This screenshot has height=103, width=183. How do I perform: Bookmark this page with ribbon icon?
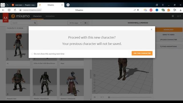tap(138, 10)
